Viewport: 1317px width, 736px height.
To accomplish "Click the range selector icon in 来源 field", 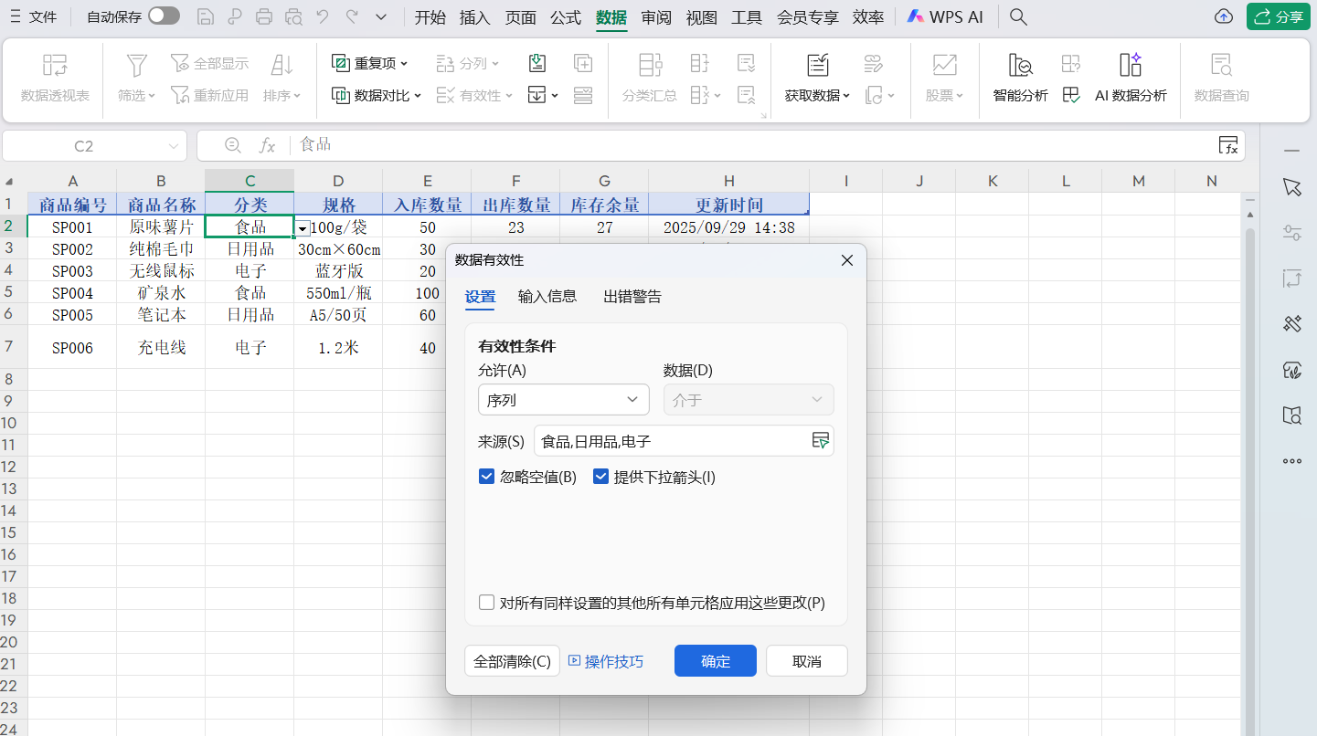I will point(821,441).
